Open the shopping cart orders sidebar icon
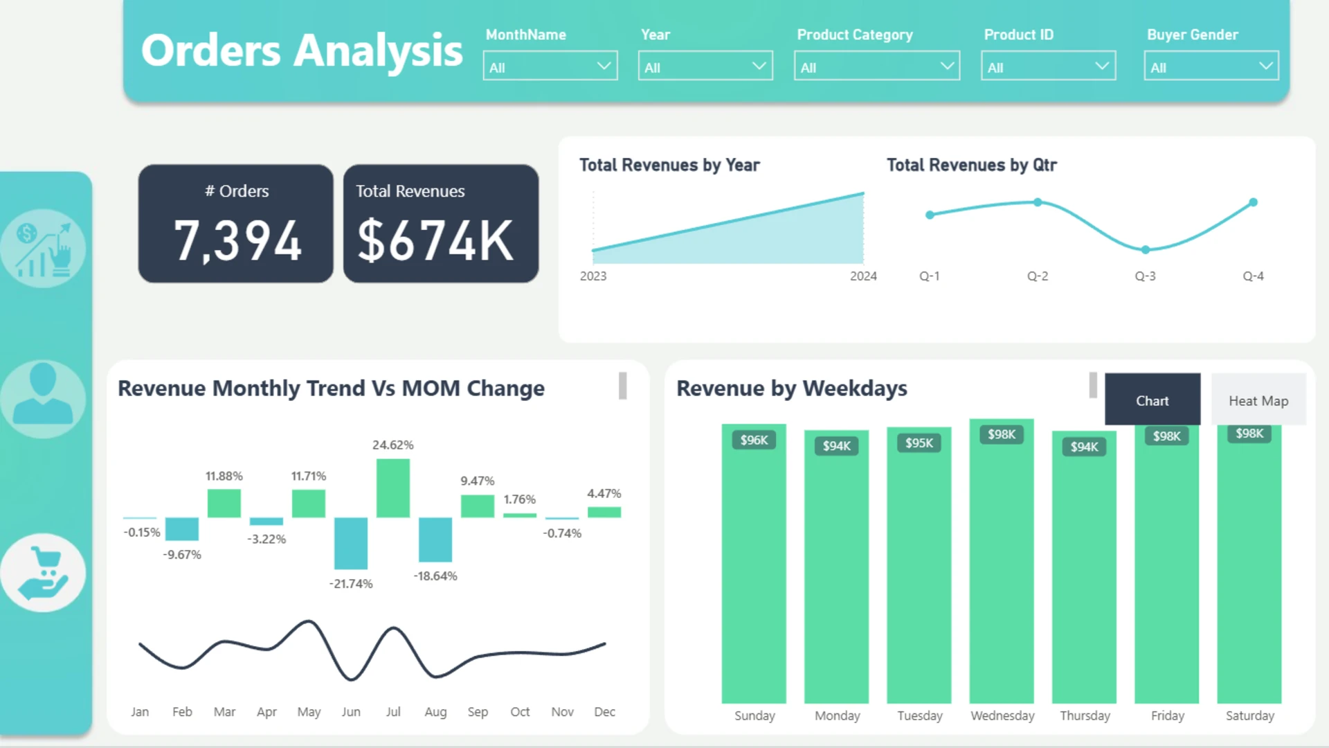The width and height of the screenshot is (1329, 748). (x=43, y=572)
